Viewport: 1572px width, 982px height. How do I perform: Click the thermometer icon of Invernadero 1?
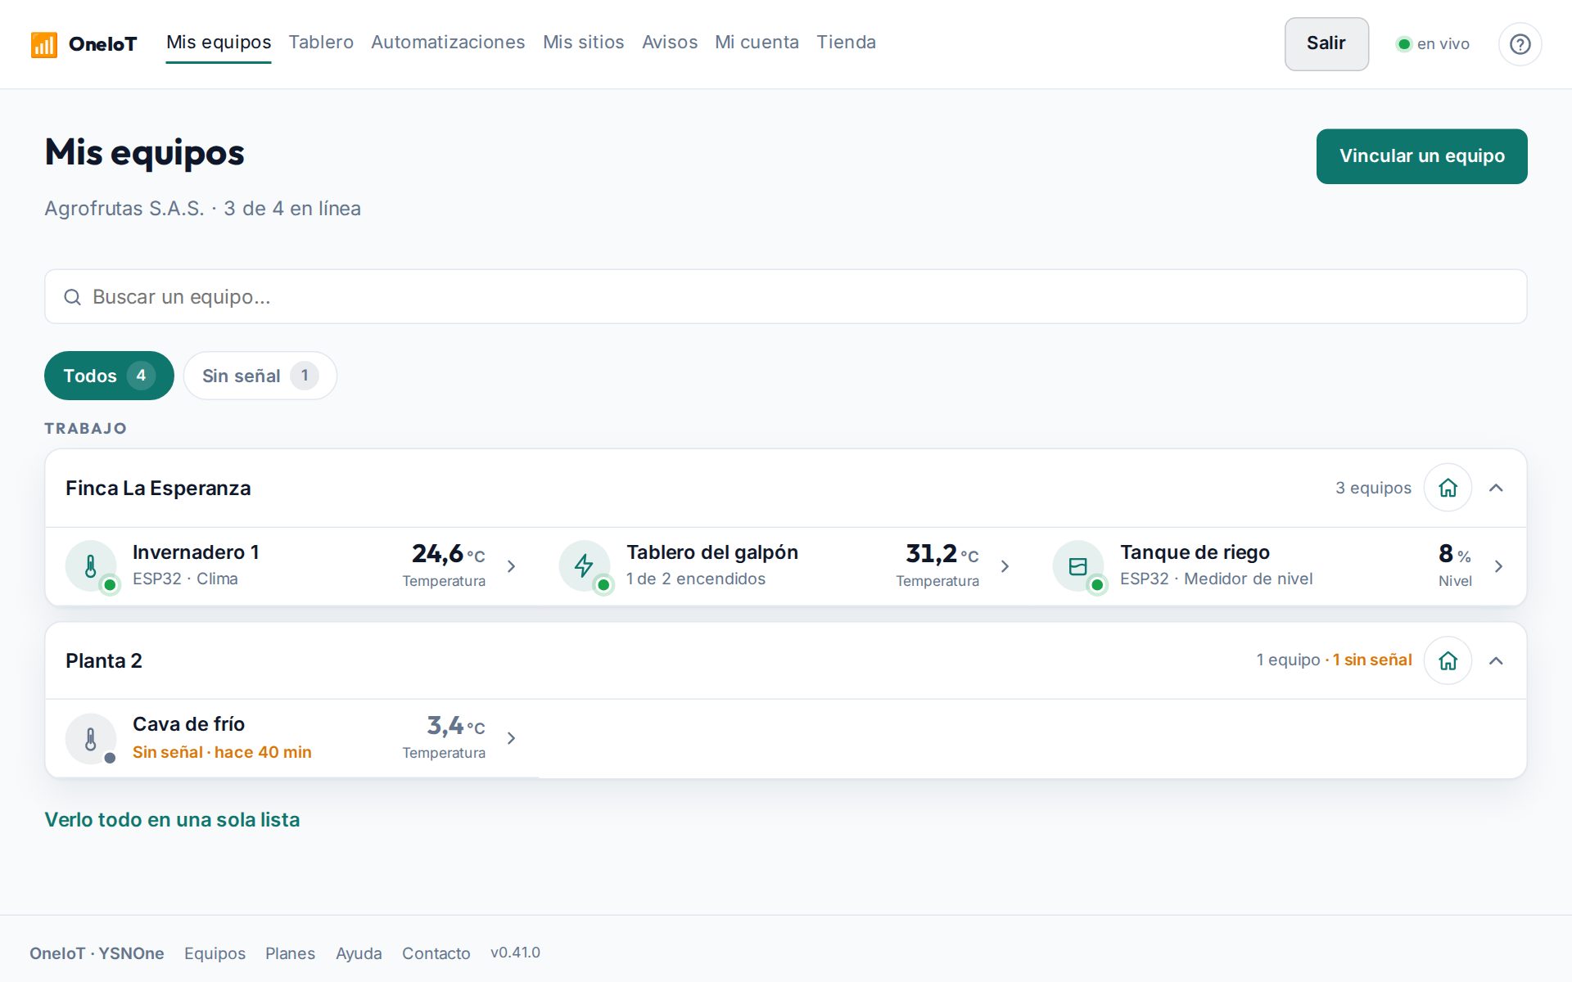click(91, 565)
